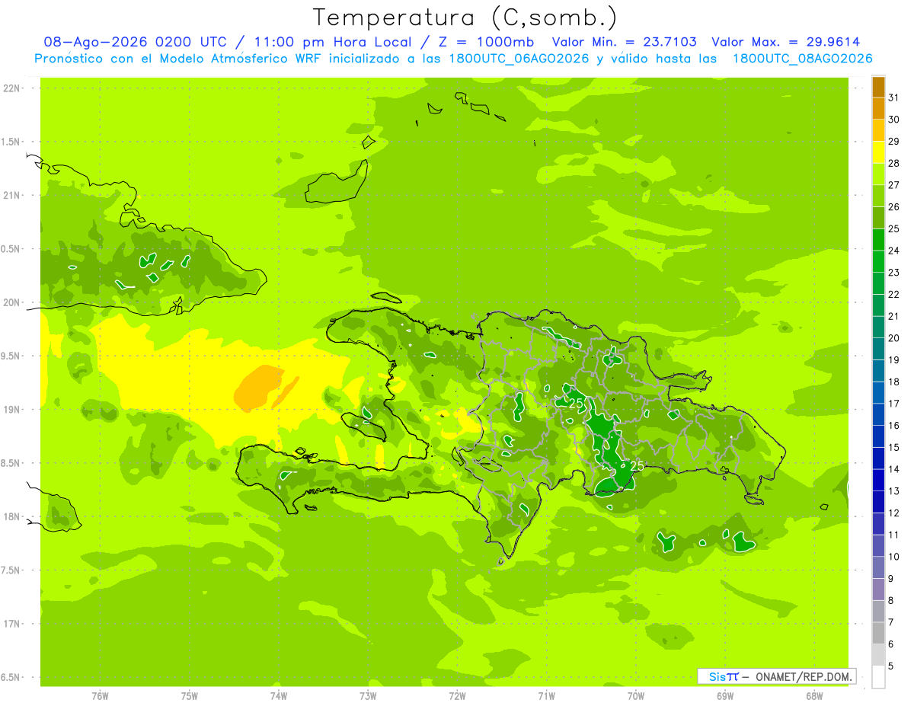The height and width of the screenshot is (706, 914).
Task: Select the "29" value on the color scale
Action: click(x=894, y=141)
